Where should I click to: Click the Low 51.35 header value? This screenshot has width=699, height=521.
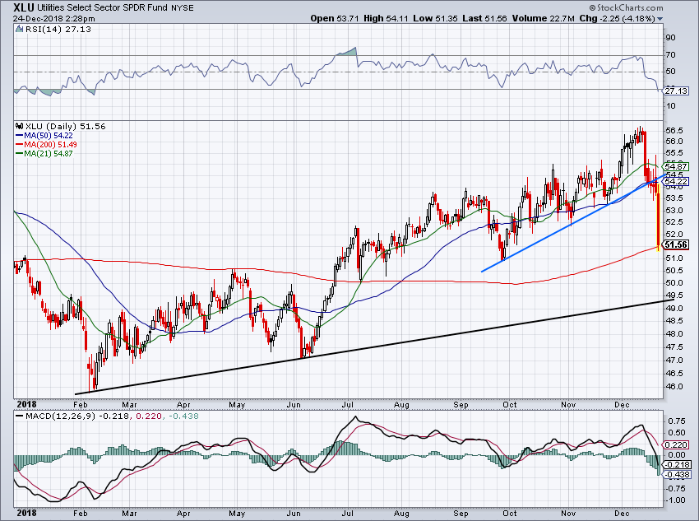(x=435, y=19)
